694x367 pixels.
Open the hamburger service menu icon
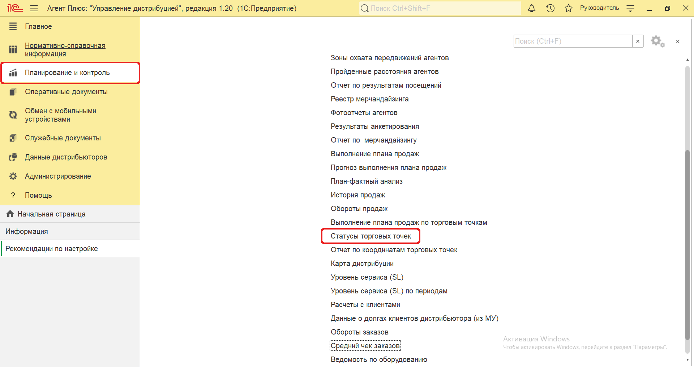click(34, 8)
